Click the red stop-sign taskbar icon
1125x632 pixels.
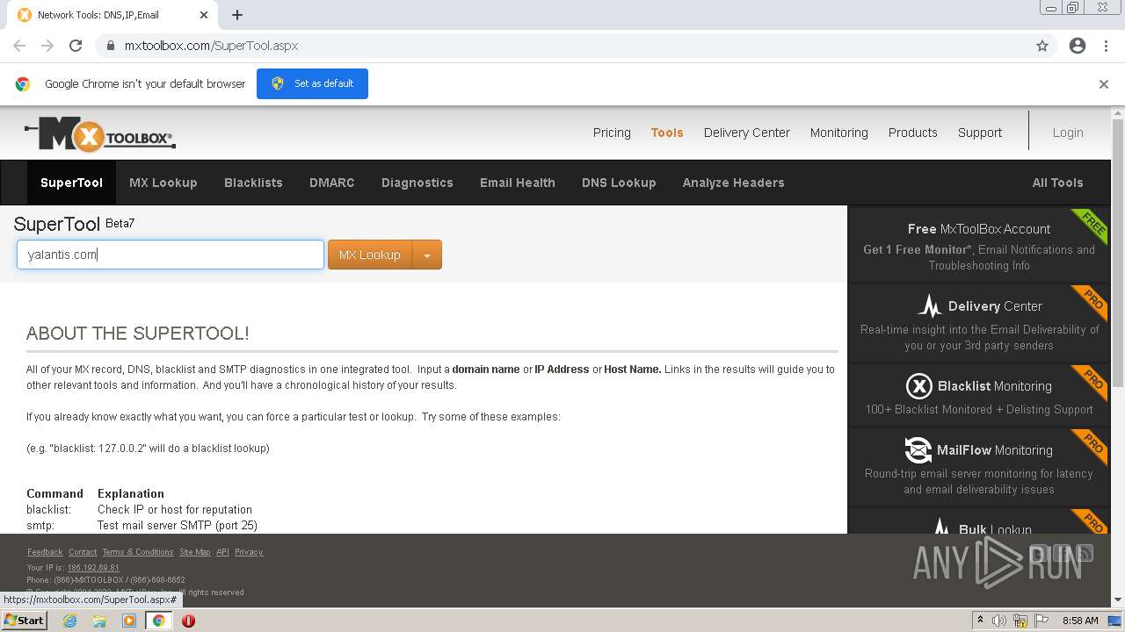188,621
